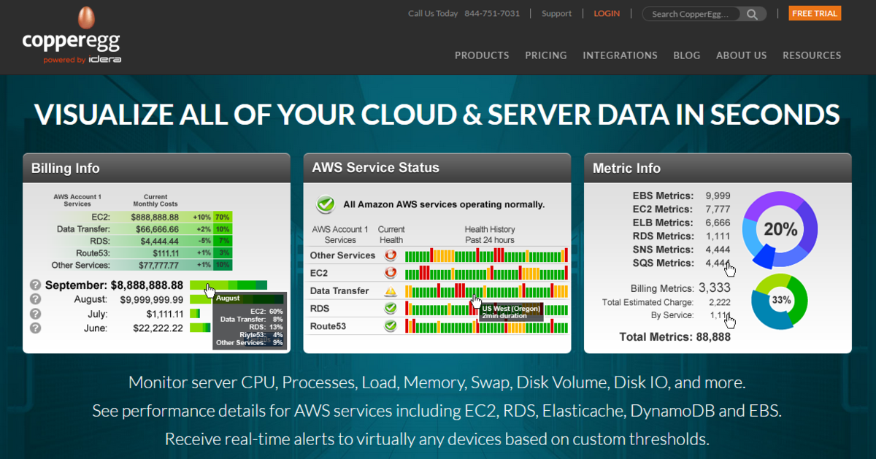The image size is (876, 459).
Task: Click EC2 Metrics value 7,777
Action: pos(718,209)
